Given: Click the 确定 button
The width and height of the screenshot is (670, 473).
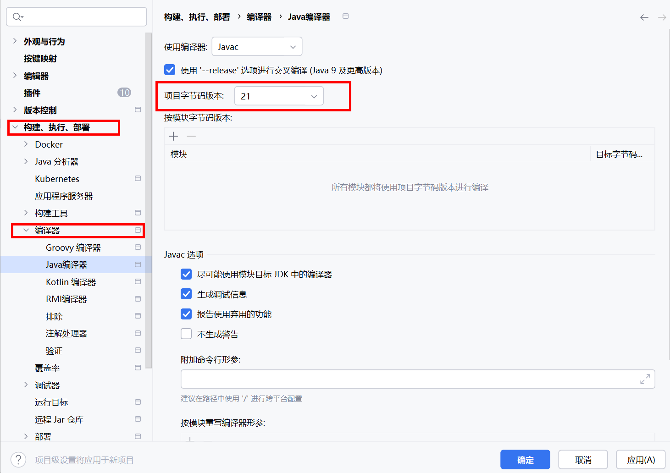Looking at the screenshot, I should [525, 460].
